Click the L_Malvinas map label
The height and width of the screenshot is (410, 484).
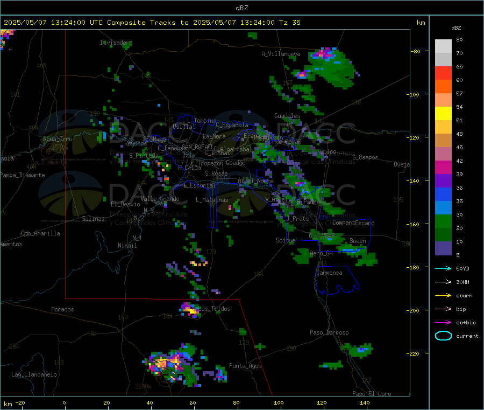pos(212,200)
